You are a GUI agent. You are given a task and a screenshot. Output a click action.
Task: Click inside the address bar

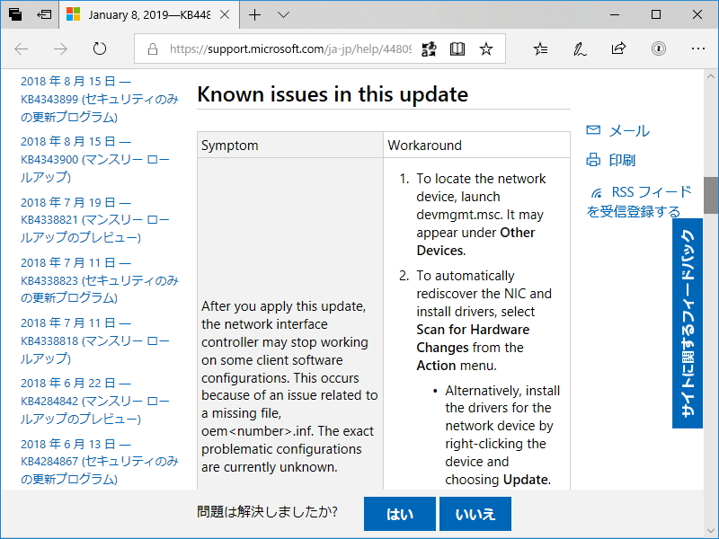pos(270,49)
